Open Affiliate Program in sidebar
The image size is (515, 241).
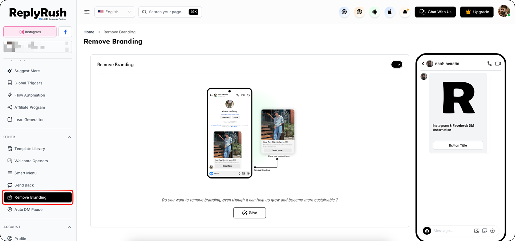[x=38, y=107]
